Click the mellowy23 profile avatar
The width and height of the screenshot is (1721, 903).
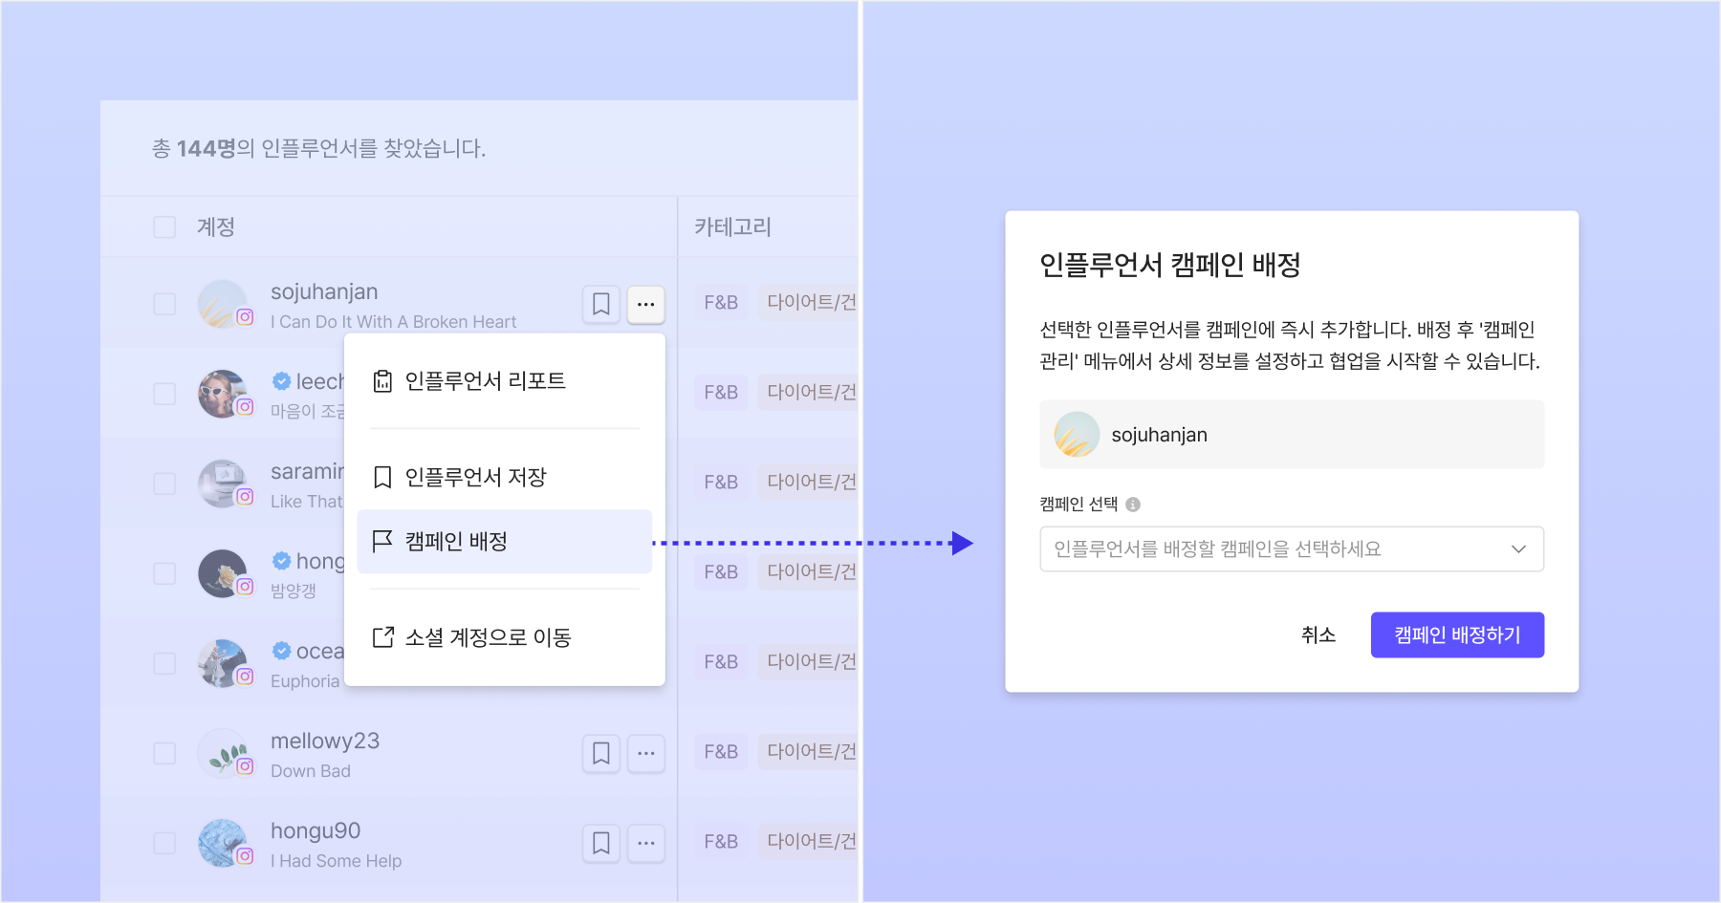pos(223,753)
